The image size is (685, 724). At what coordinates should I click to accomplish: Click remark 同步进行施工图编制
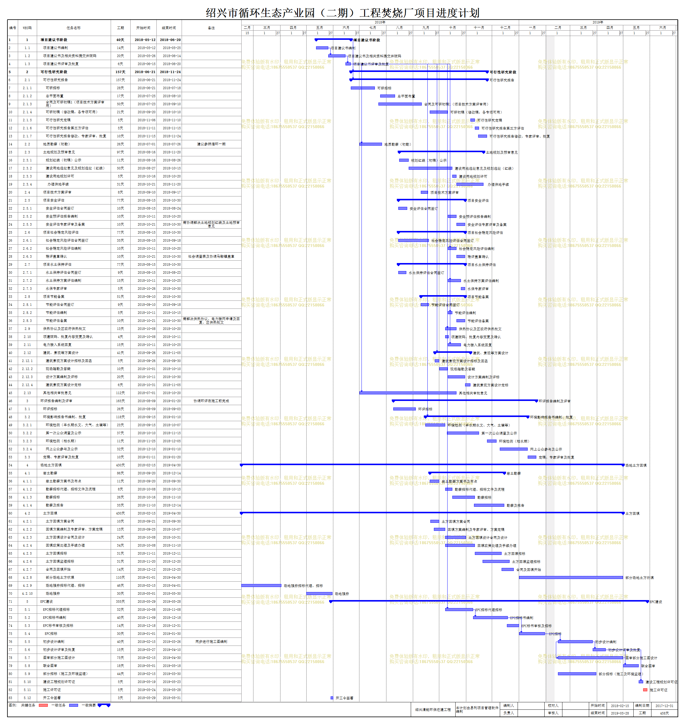tap(211, 642)
